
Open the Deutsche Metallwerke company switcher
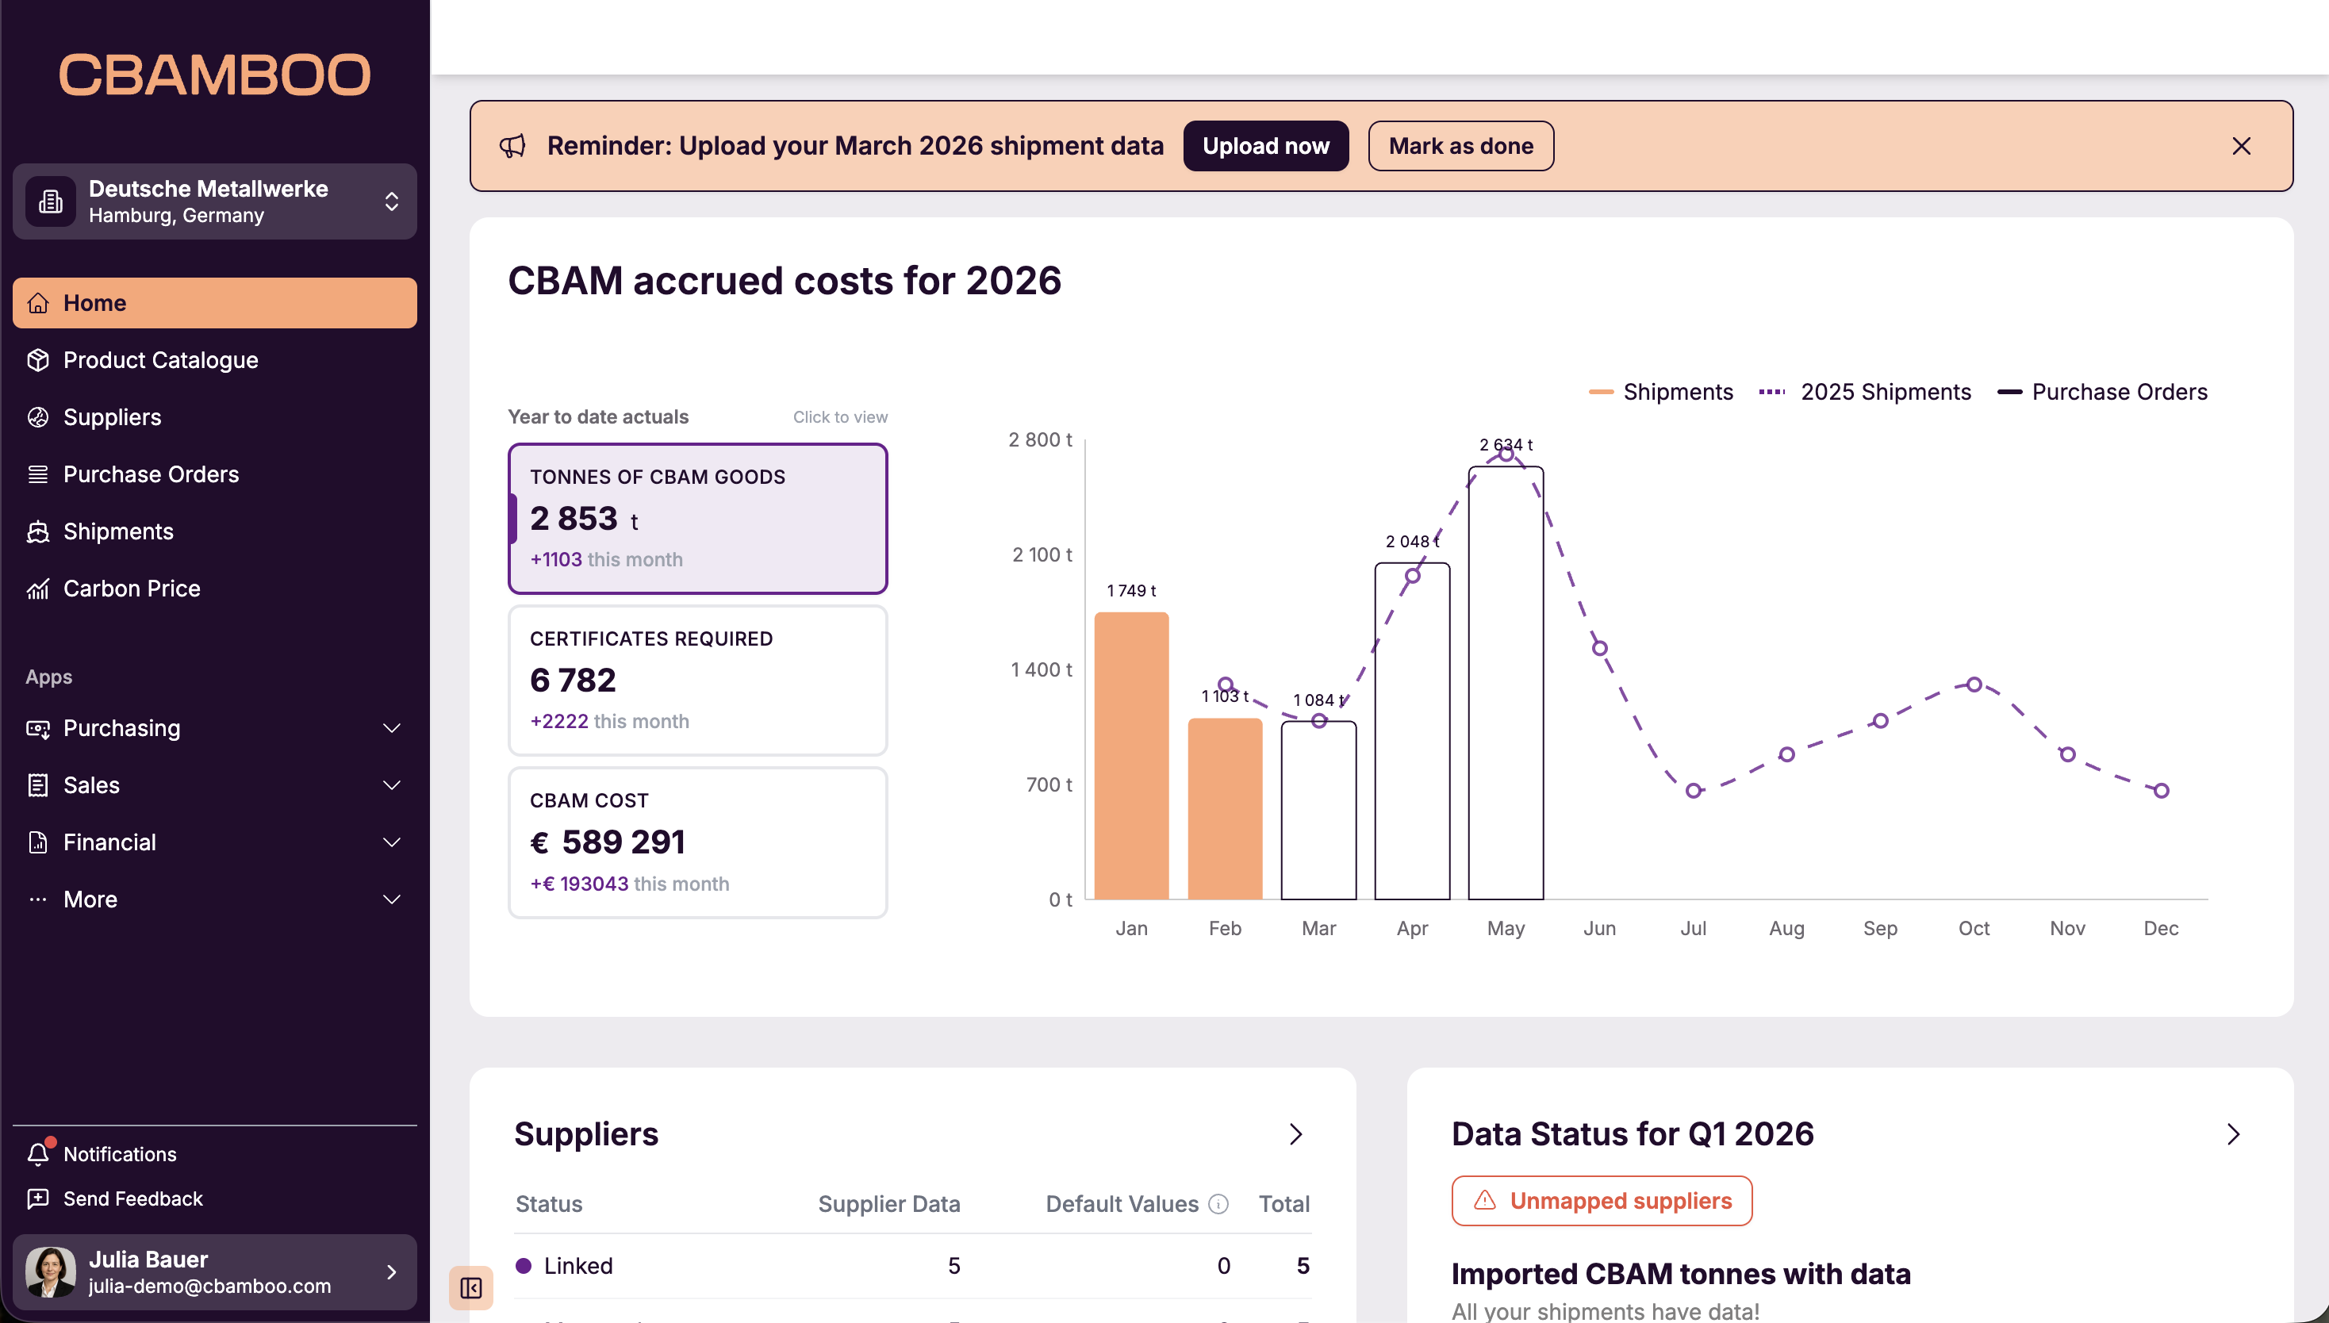click(215, 201)
